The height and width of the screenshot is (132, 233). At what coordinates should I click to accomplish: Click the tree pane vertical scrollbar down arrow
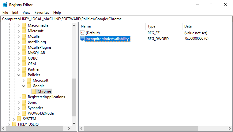(74, 123)
